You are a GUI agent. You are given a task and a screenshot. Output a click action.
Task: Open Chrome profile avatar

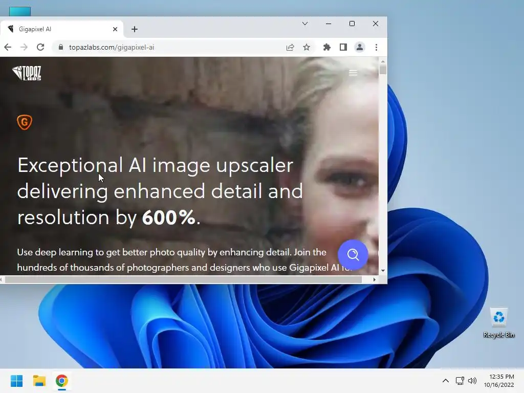click(x=360, y=47)
